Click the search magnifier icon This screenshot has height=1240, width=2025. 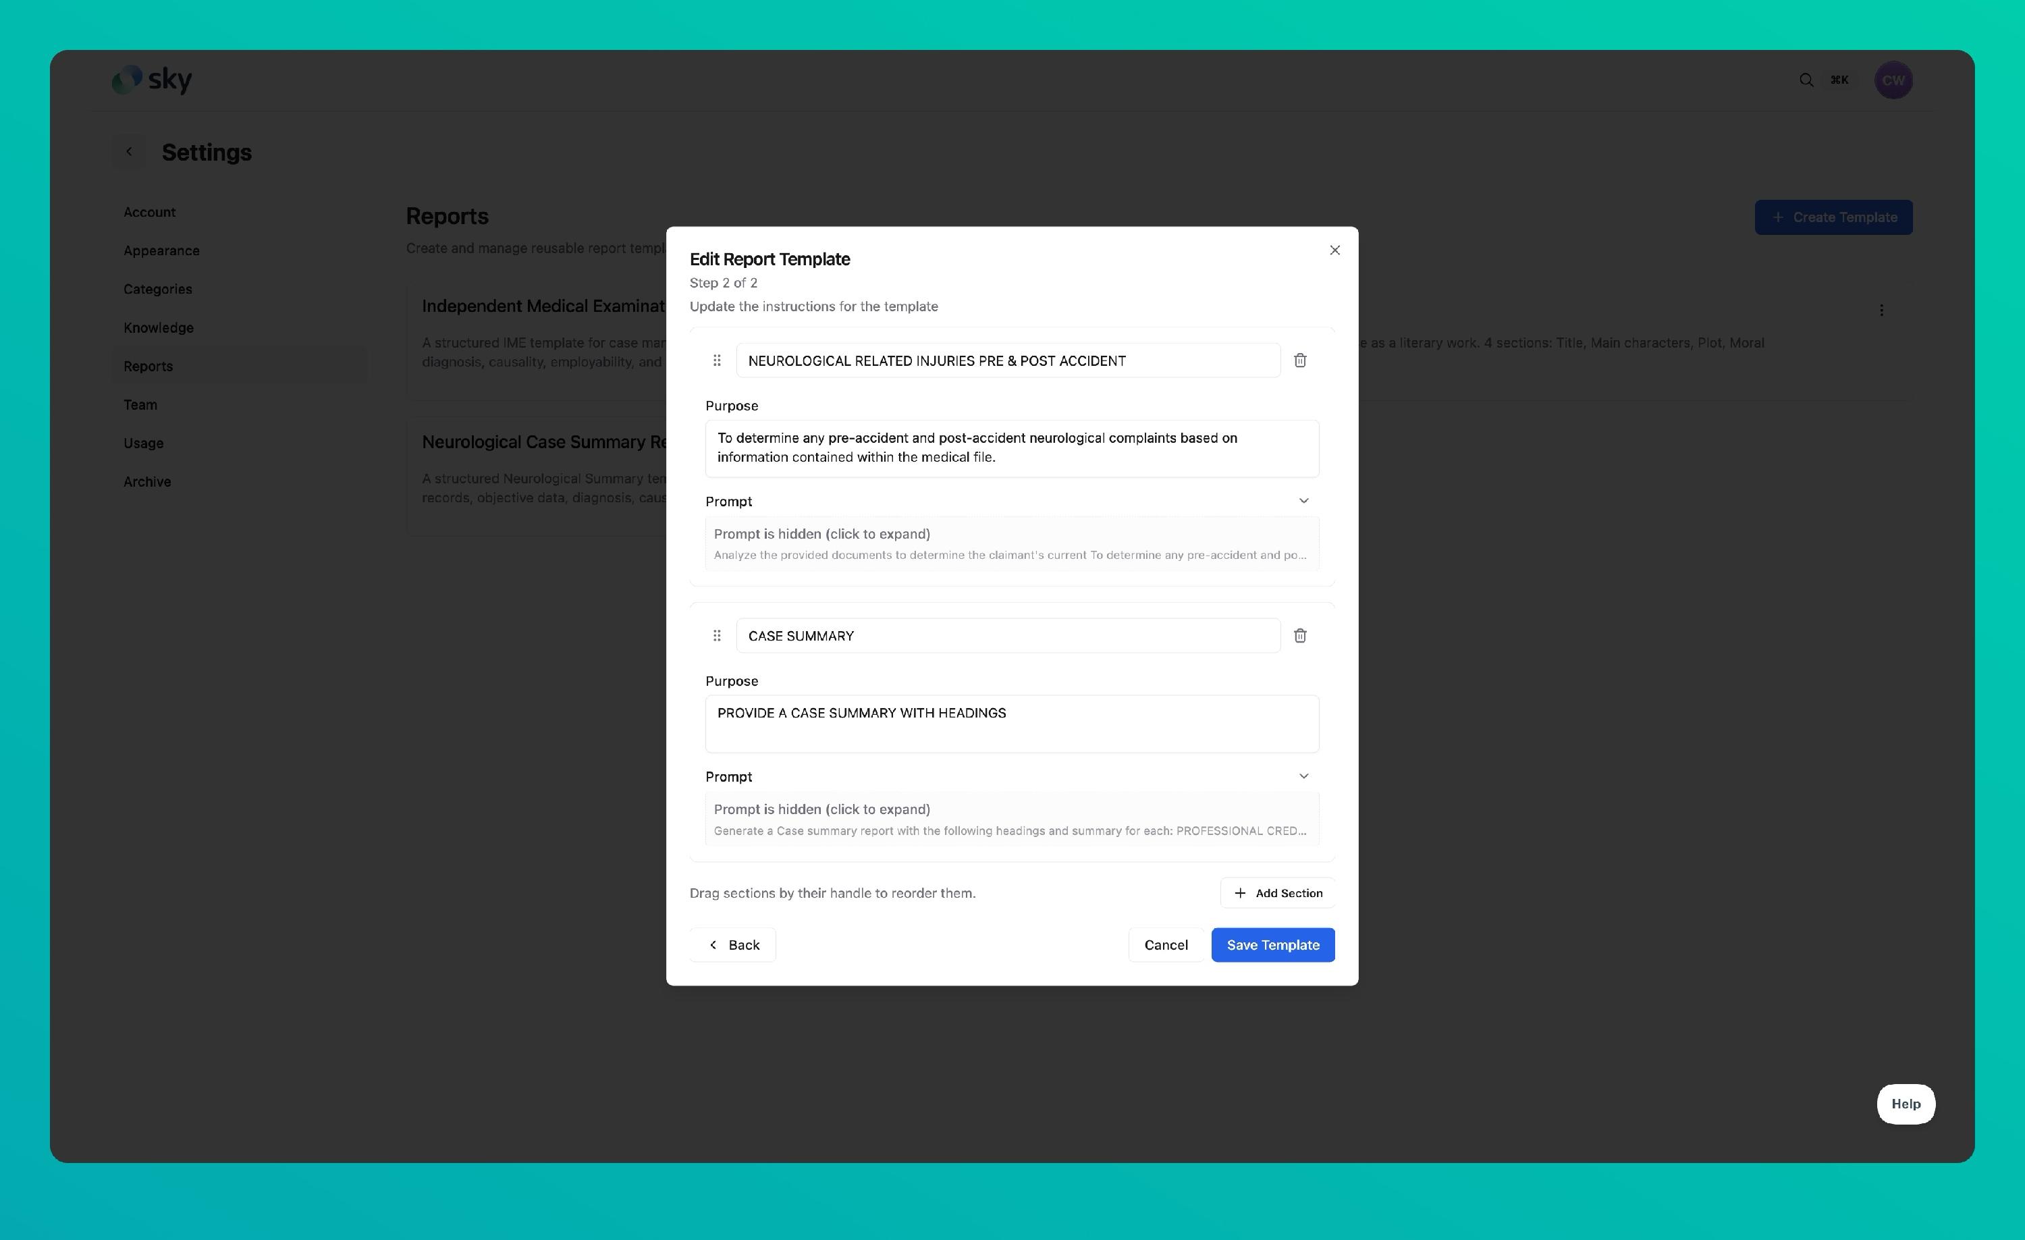pyautogui.click(x=1806, y=80)
